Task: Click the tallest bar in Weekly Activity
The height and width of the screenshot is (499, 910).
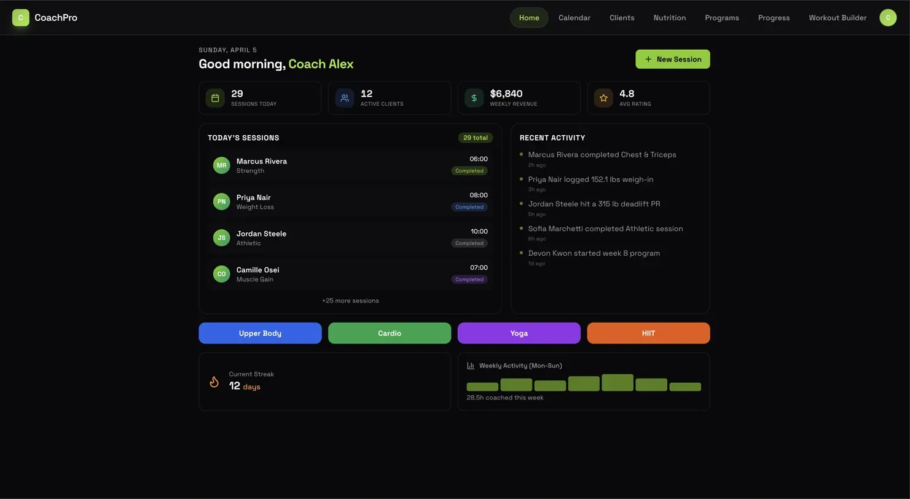Action: coord(618,382)
